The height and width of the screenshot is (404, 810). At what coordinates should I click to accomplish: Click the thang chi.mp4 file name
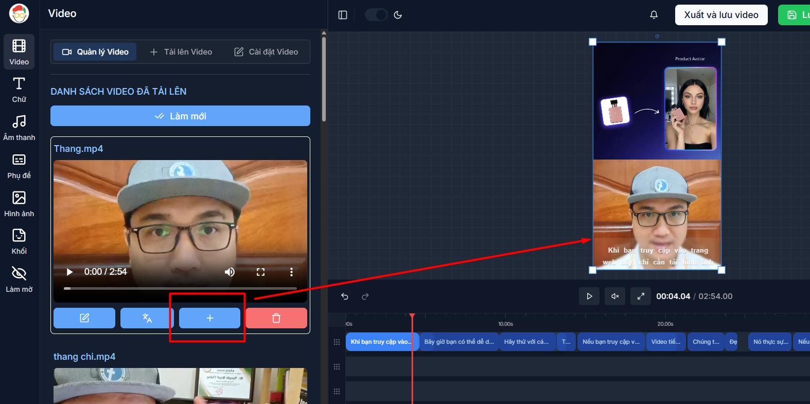[x=84, y=357]
